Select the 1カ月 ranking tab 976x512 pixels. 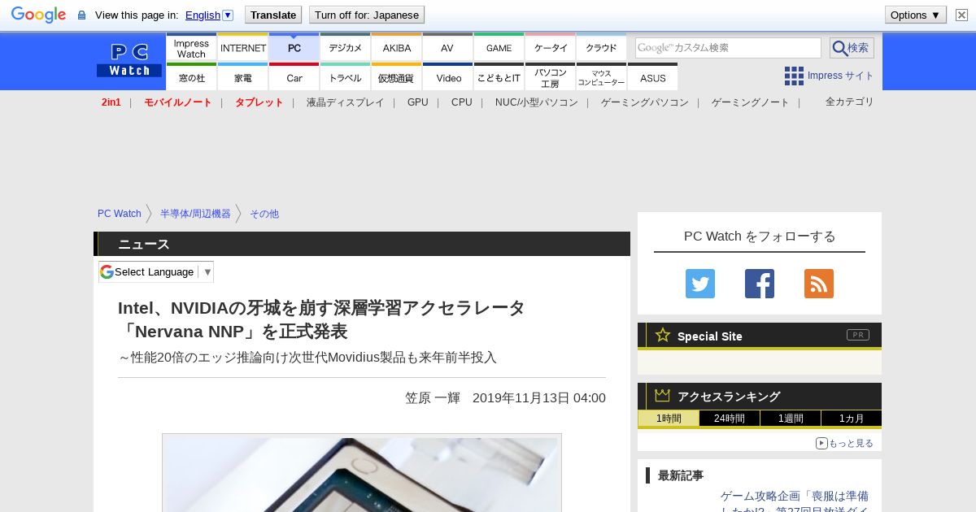(851, 419)
